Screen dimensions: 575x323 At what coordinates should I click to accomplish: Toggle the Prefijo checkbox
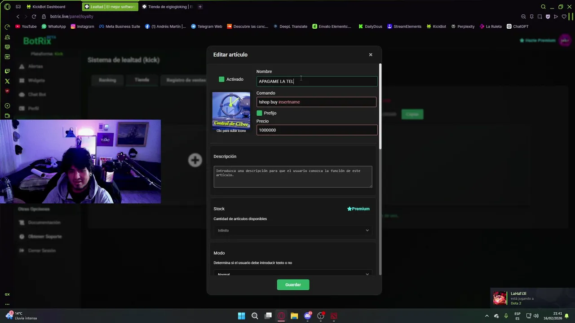coord(259,113)
